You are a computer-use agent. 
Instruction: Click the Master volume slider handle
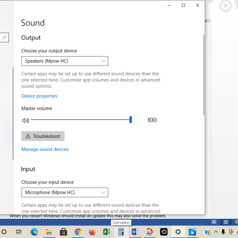131,120
